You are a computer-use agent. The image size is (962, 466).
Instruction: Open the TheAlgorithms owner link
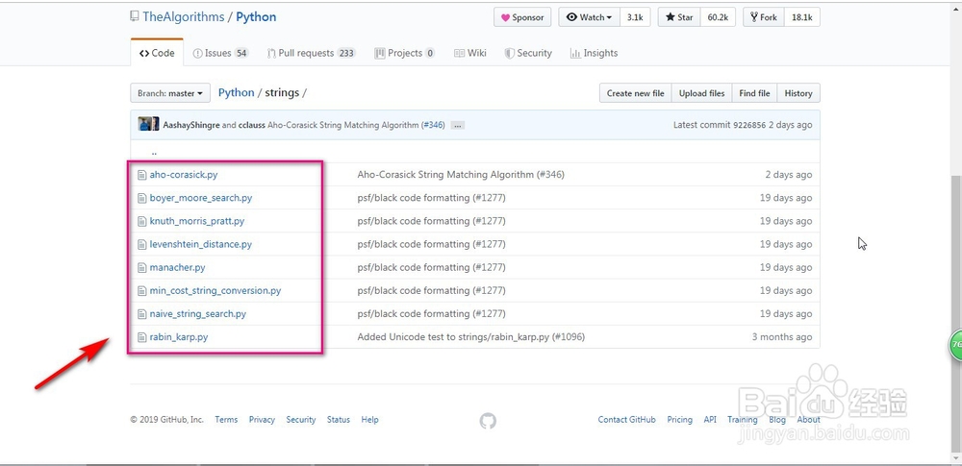[184, 17]
